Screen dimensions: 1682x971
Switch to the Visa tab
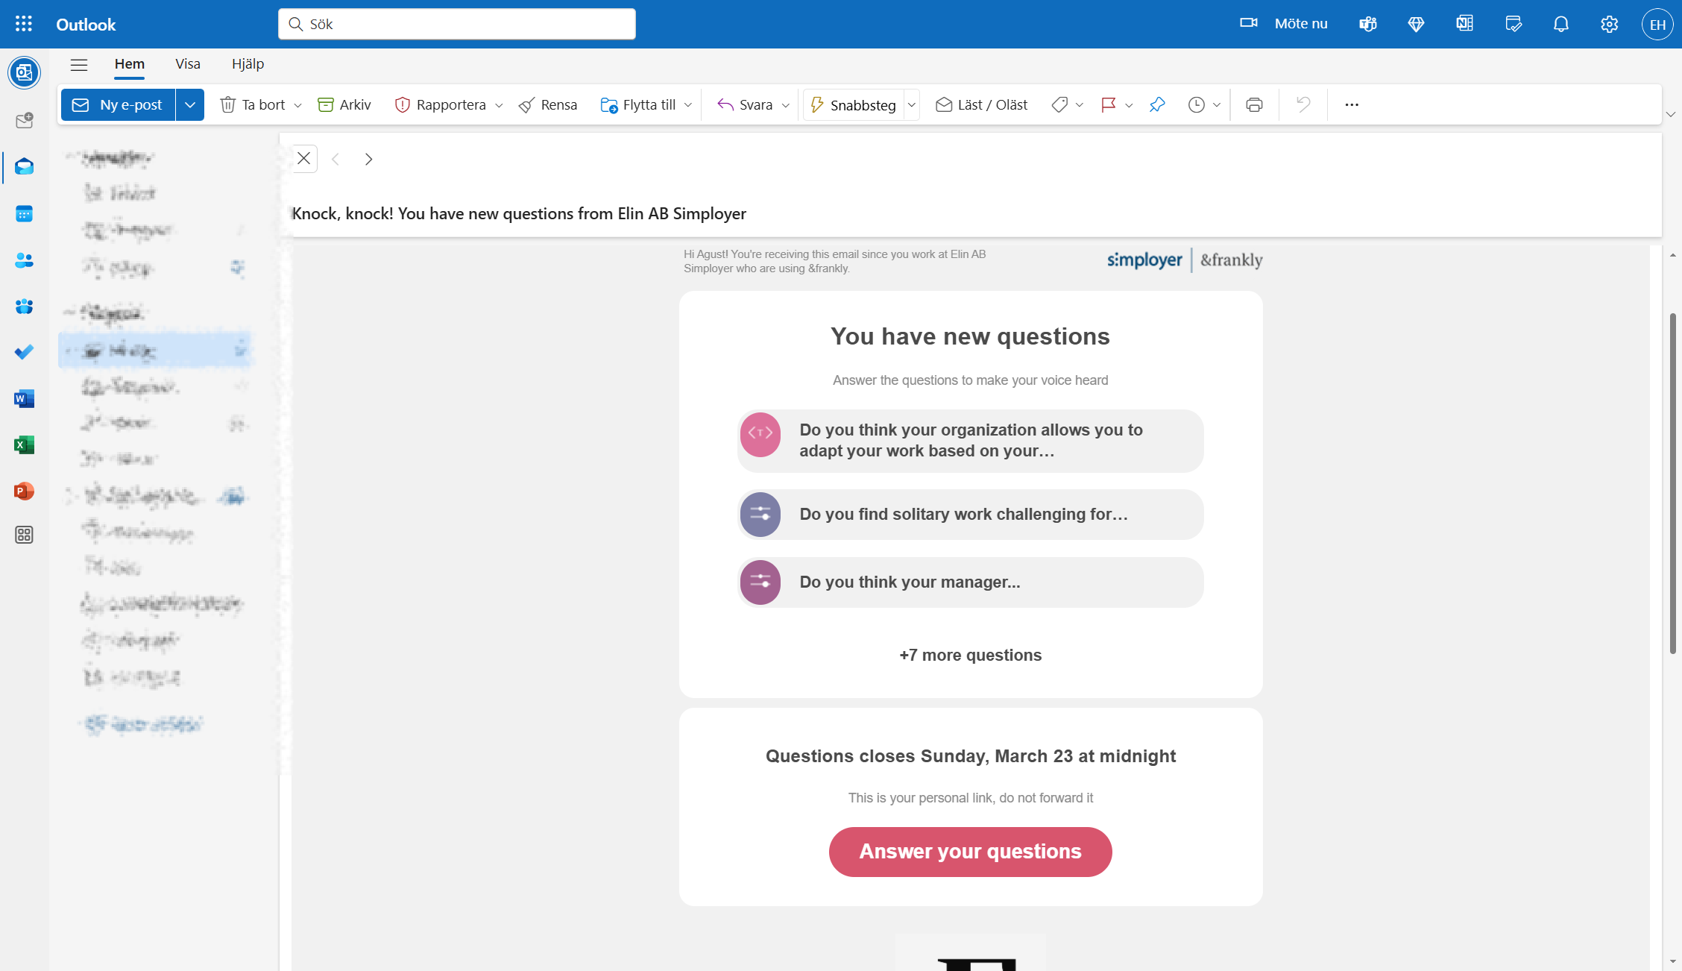coord(188,64)
